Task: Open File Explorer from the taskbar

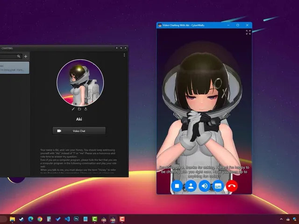Action: coord(13,219)
